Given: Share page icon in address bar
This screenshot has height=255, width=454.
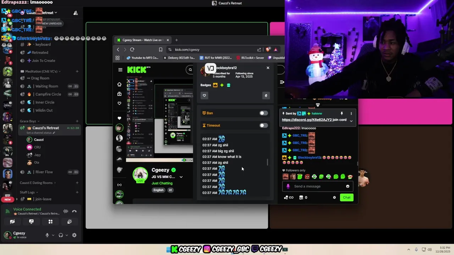Looking at the screenshot, I should (x=259, y=50).
